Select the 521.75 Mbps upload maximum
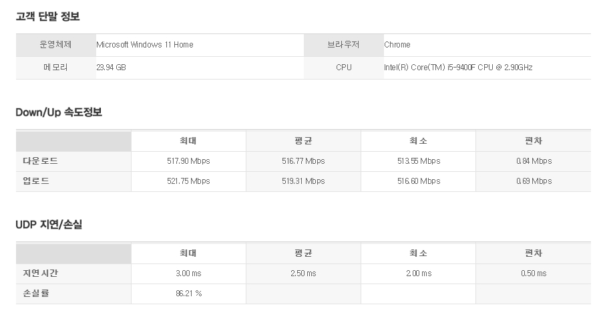The image size is (599, 327). 188,181
